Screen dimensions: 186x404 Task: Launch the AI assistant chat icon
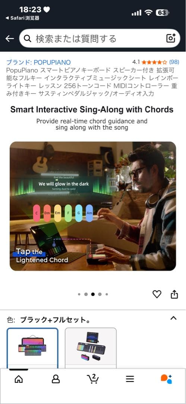click(167, 379)
